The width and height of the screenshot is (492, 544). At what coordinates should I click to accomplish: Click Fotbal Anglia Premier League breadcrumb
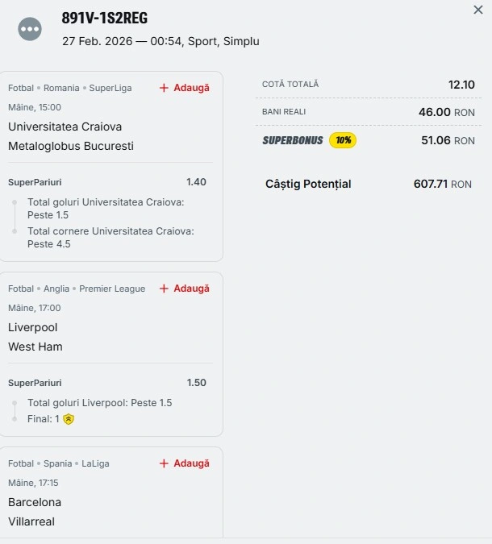point(77,289)
